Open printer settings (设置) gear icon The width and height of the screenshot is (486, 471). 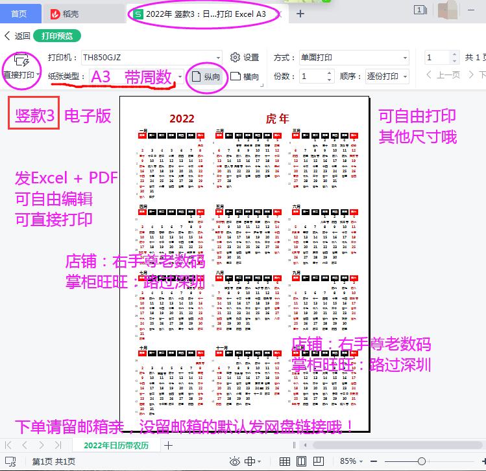[x=235, y=57]
